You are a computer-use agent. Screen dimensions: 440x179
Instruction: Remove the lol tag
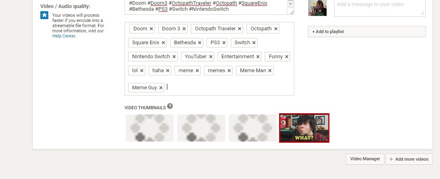tap(142, 71)
